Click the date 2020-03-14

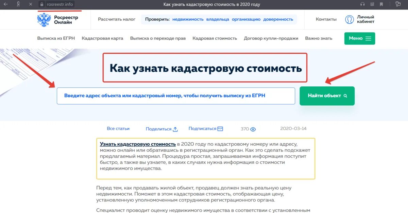[x=293, y=129]
